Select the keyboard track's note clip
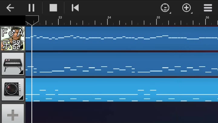Viewport: 218px width, 123px height. [122, 64]
